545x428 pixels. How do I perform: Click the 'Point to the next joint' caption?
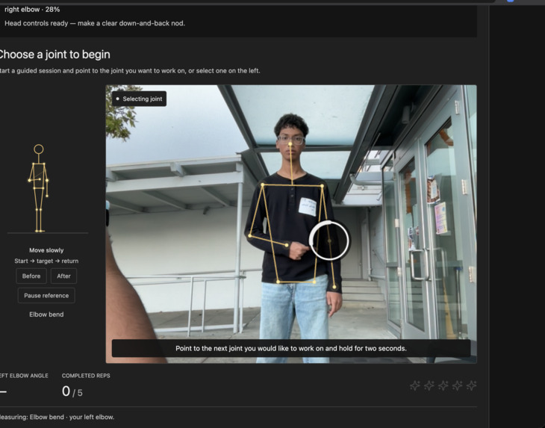point(291,348)
